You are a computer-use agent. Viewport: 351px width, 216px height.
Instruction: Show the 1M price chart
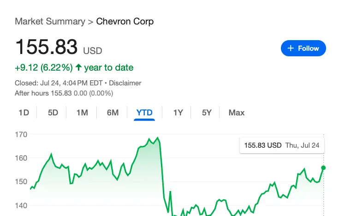tap(82, 113)
